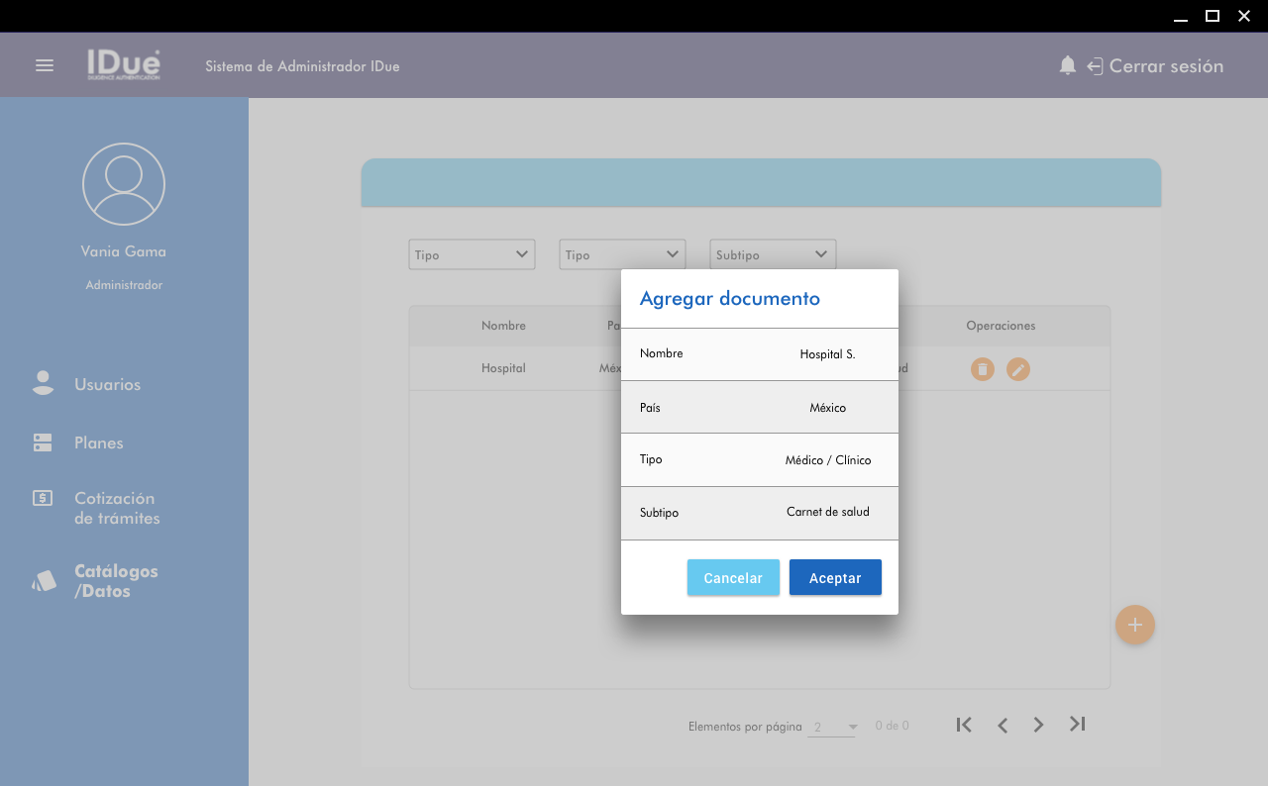Click the orange plus add button
Image resolution: width=1268 pixels, height=786 pixels.
(x=1134, y=625)
